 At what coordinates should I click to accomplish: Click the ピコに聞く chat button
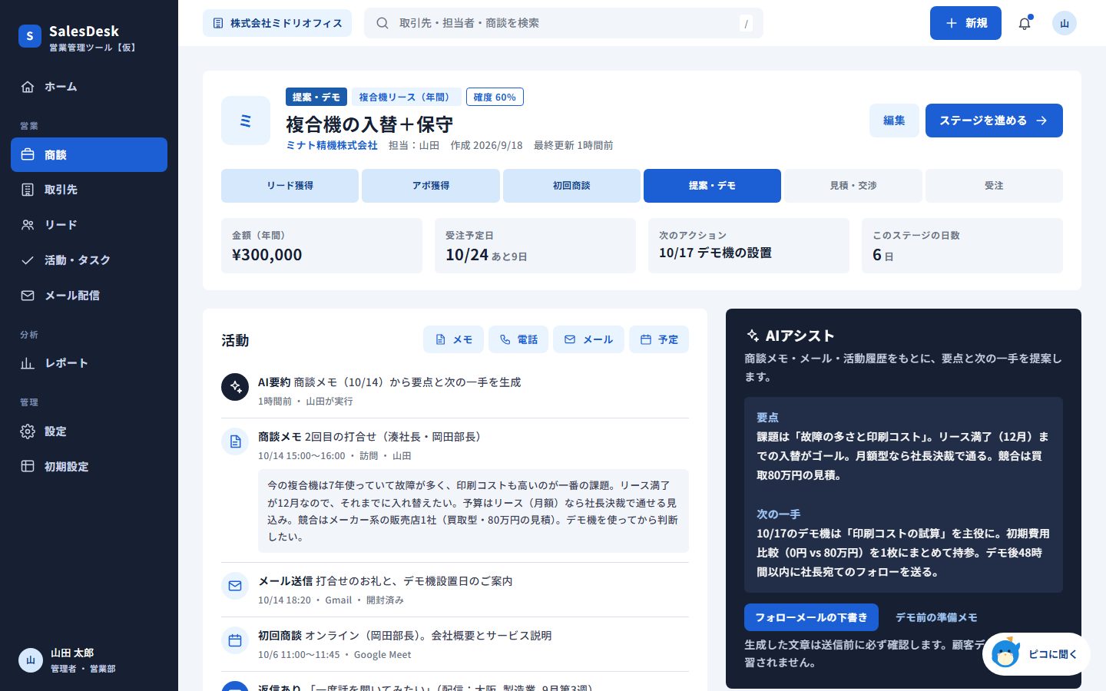point(1036,654)
